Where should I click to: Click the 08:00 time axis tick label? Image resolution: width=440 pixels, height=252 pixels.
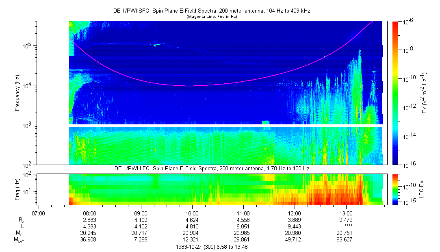pyautogui.click(x=89, y=213)
